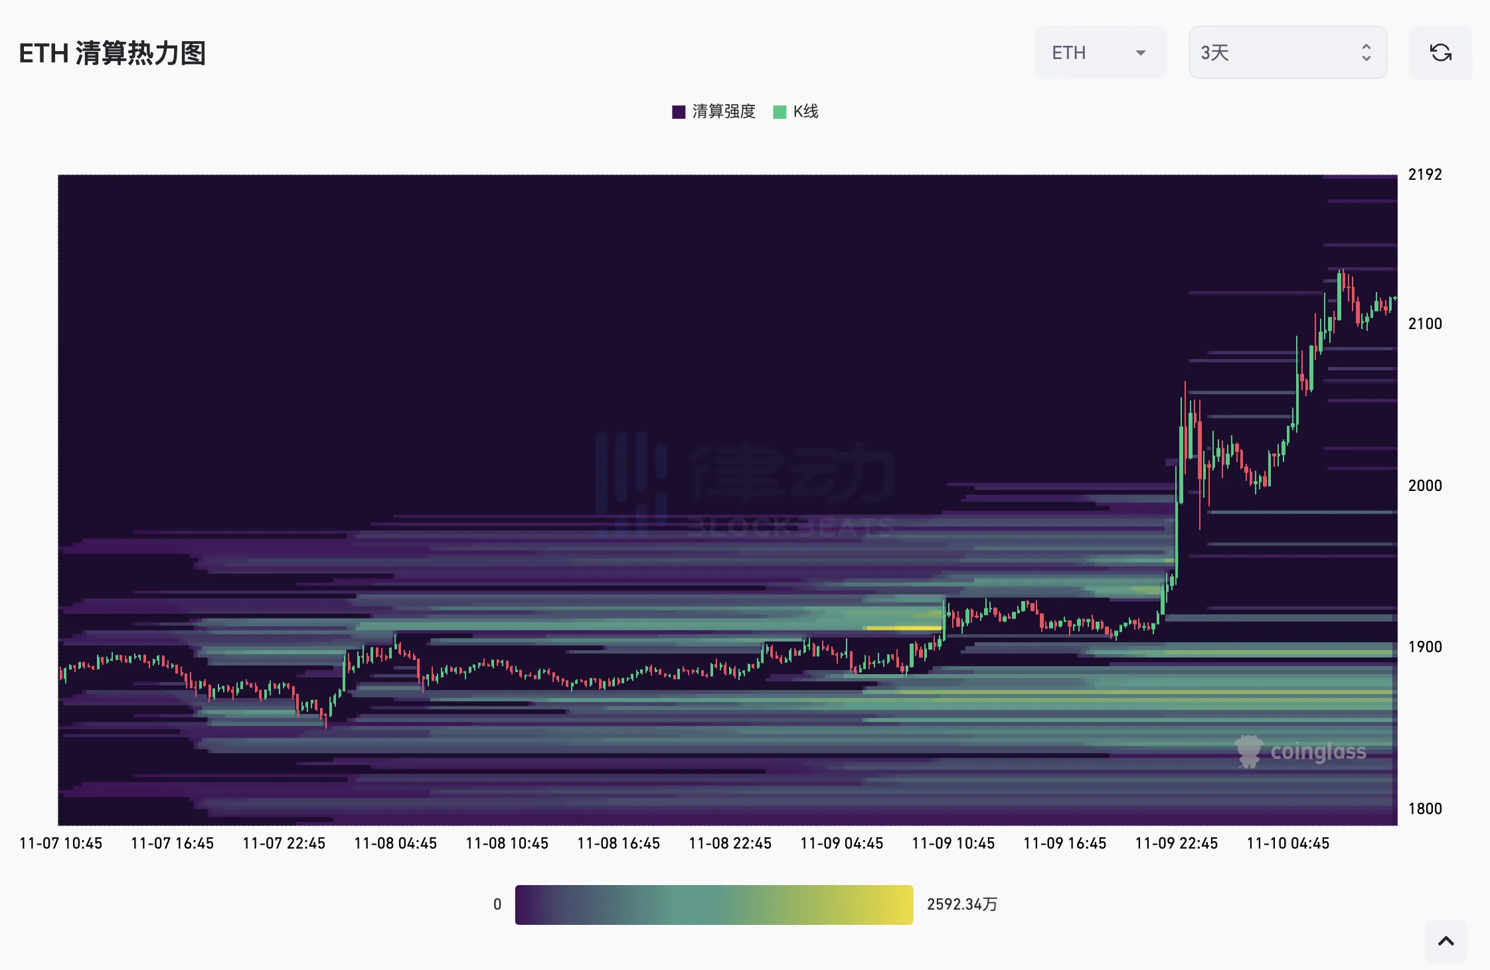Click the 2592.34万 max value label
This screenshot has height=970, width=1490.
pos(961,904)
